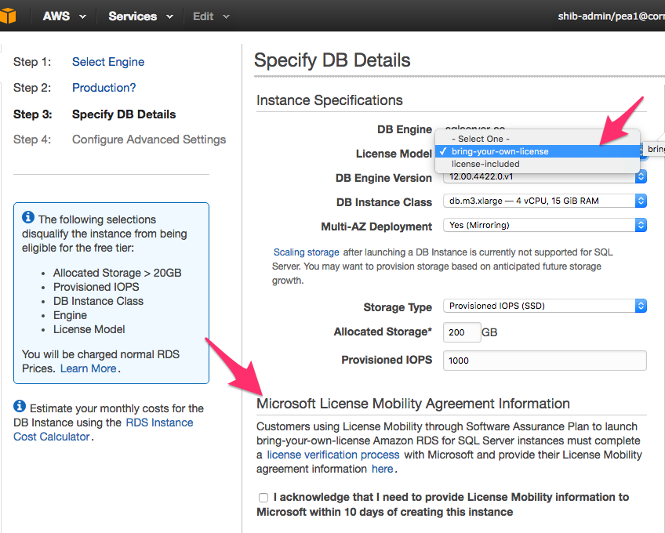Open the Storage Type dropdown
Screen dimensions: 665x533
(545, 306)
